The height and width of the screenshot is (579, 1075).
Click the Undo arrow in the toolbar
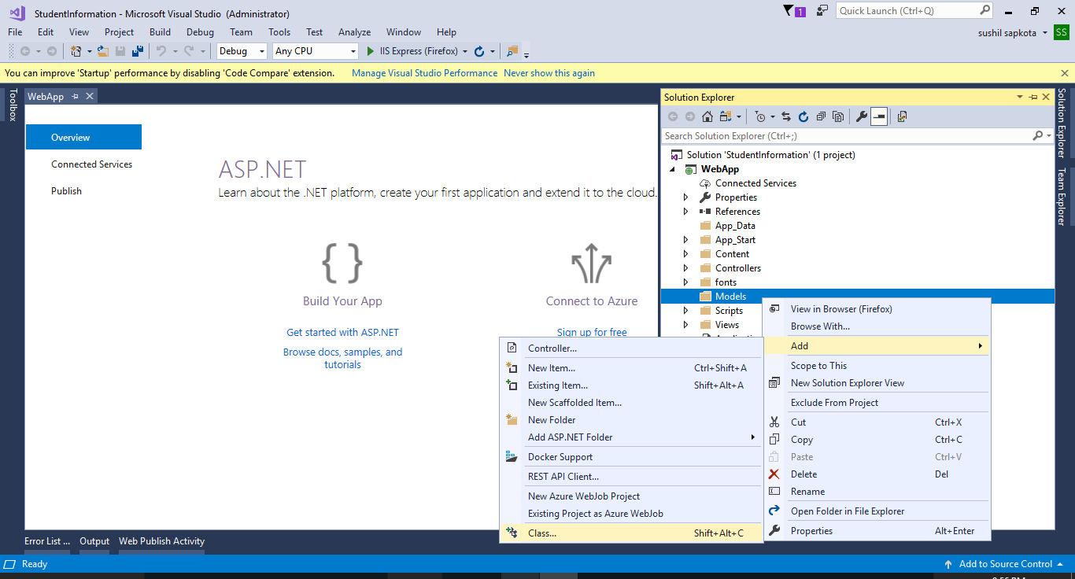pyautogui.click(x=161, y=51)
